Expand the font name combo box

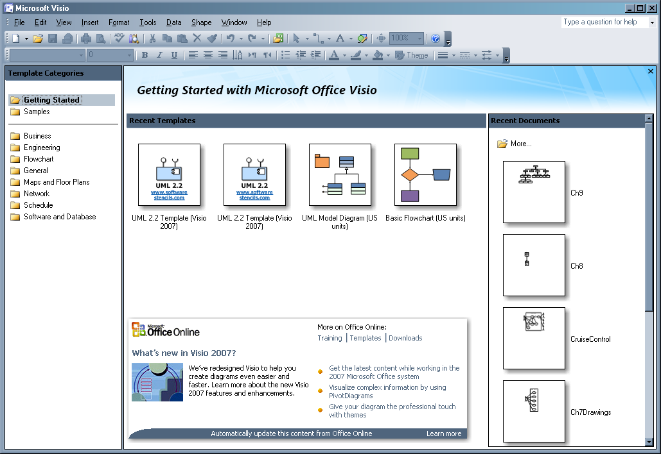point(81,55)
